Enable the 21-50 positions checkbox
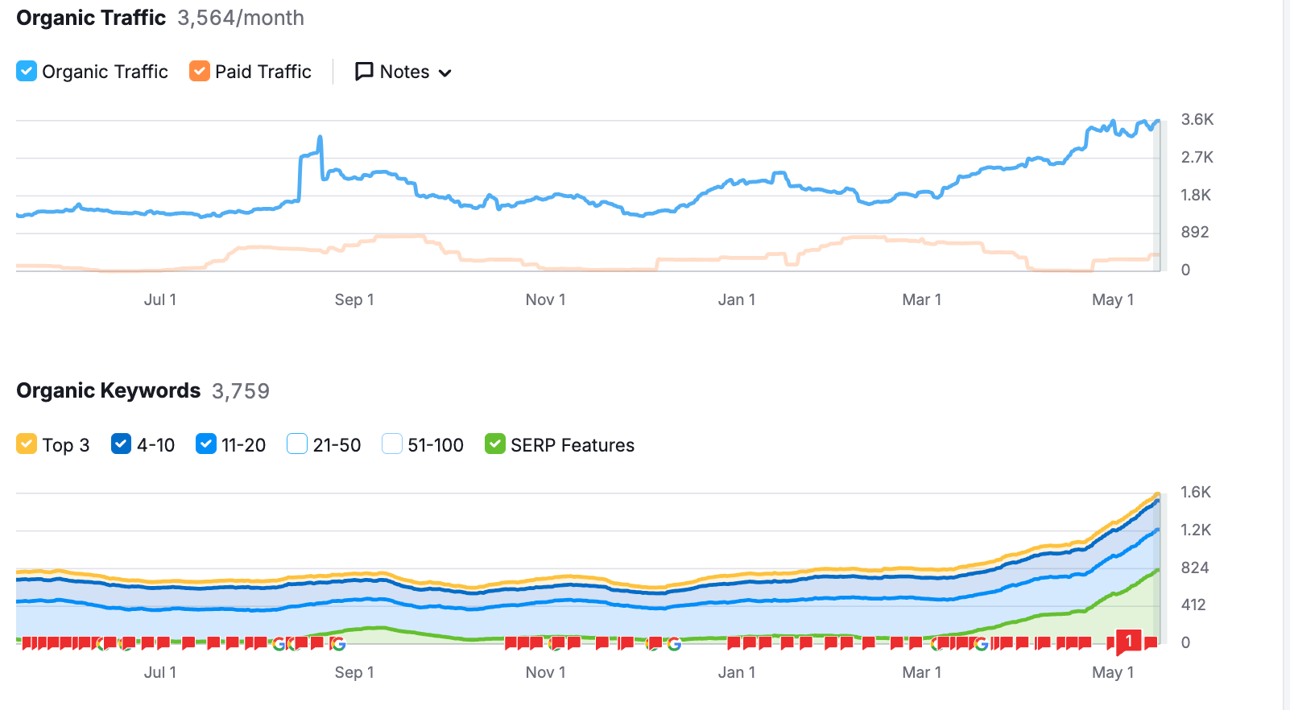The width and height of the screenshot is (1290, 710). (297, 444)
